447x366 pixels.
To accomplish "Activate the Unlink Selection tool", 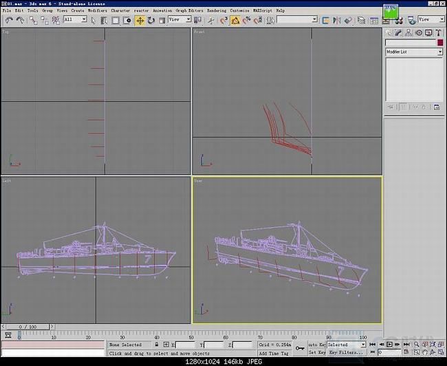I will click(x=45, y=20).
